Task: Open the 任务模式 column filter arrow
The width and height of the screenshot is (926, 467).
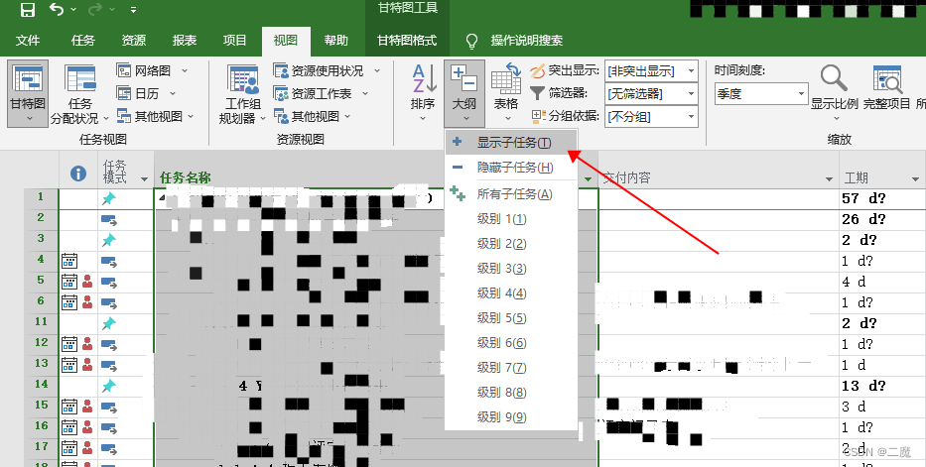Action: pos(144,178)
